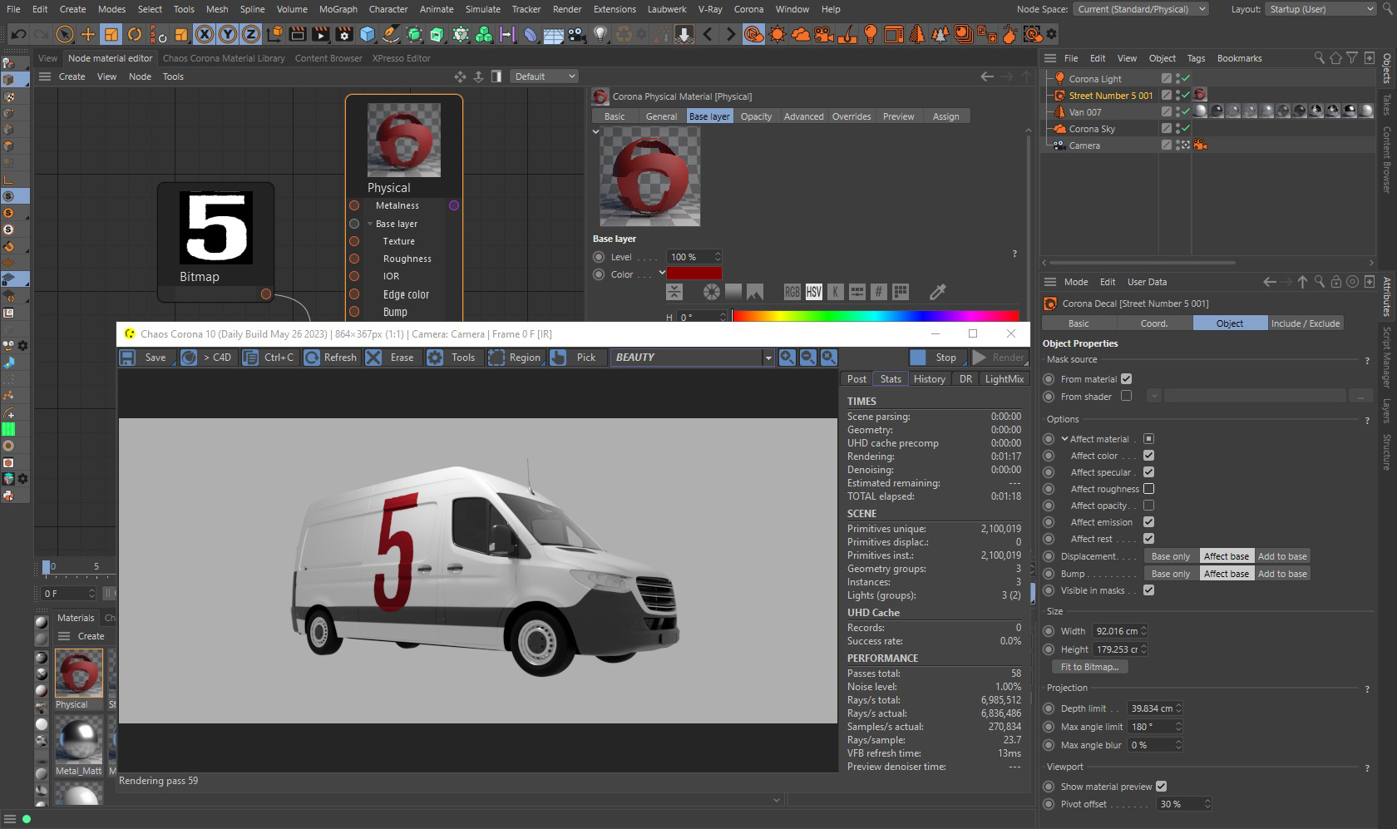Switch to the XPresso Editor tab
Viewport: 1397px width, 829px height.
pyautogui.click(x=401, y=58)
